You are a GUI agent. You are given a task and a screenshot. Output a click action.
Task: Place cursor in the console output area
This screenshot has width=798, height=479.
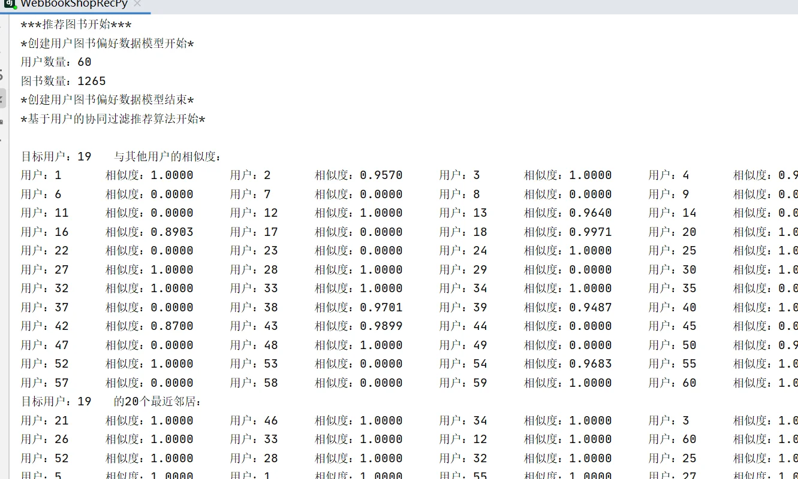click(360, 269)
